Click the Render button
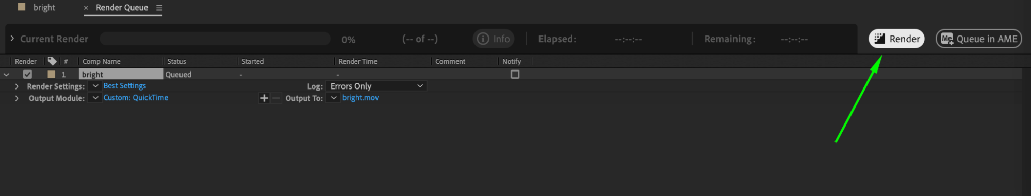This screenshot has height=196, width=1031. point(896,39)
